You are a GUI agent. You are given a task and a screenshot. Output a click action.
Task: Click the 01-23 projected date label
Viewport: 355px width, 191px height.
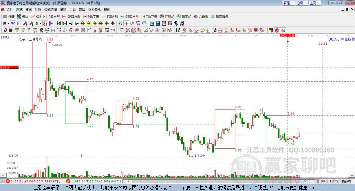323,43
